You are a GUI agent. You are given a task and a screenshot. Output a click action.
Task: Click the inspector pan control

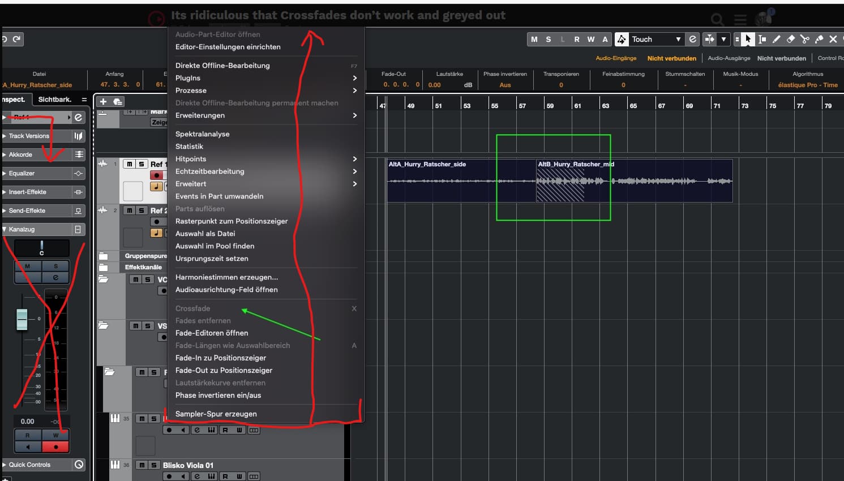(41, 248)
